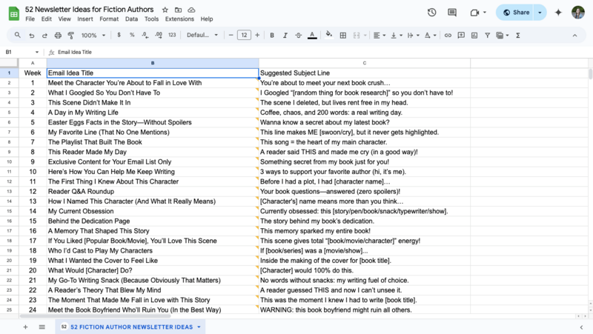
Task: View the cloud save status icon
Action: point(191,10)
